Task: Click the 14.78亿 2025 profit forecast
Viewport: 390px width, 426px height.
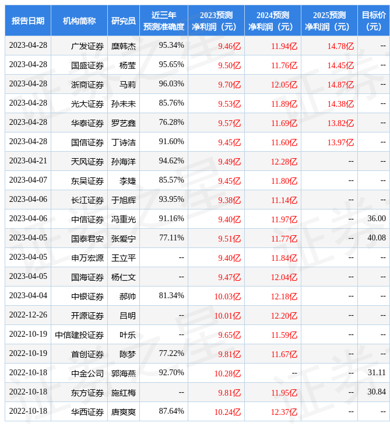Action: pyautogui.click(x=340, y=46)
